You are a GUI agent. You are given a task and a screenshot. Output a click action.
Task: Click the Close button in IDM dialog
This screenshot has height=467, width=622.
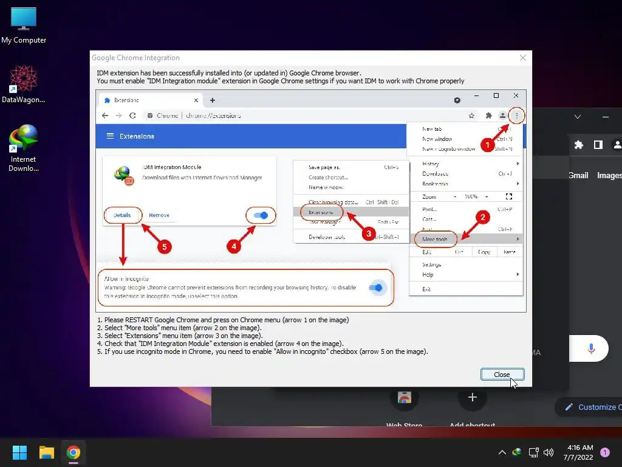tap(502, 375)
